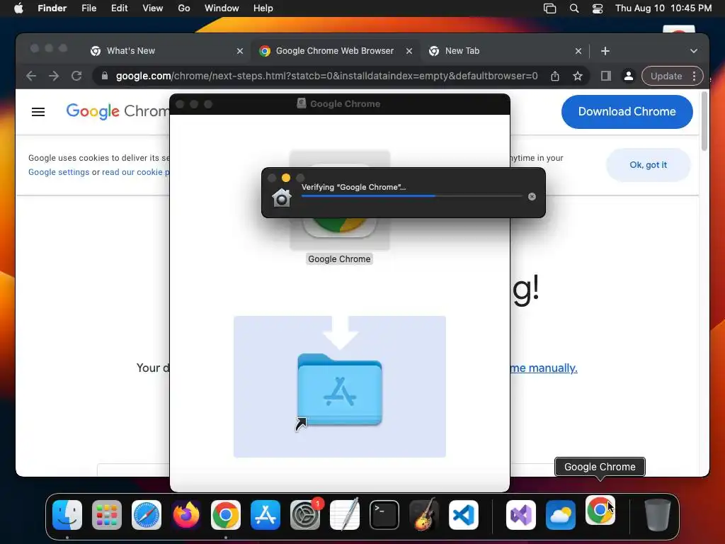
Task: Open Visual Studio purple icon in Dock
Action: click(521, 515)
